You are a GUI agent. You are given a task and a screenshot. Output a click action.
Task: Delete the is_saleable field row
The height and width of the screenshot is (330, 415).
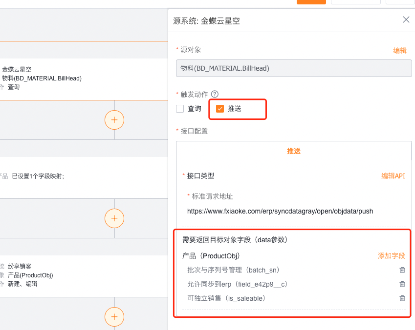pos(402,298)
